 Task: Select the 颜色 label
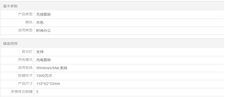(29, 22)
